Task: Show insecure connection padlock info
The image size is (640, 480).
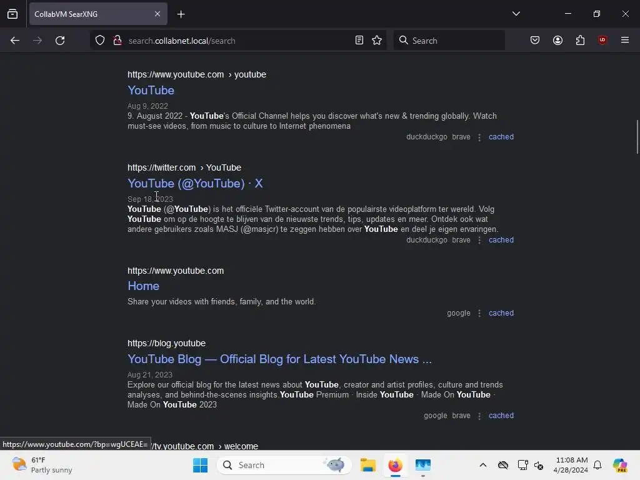Action: click(x=117, y=41)
